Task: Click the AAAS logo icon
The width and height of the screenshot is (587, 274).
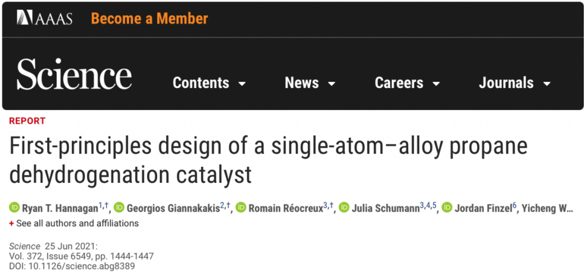Action: tap(24, 17)
